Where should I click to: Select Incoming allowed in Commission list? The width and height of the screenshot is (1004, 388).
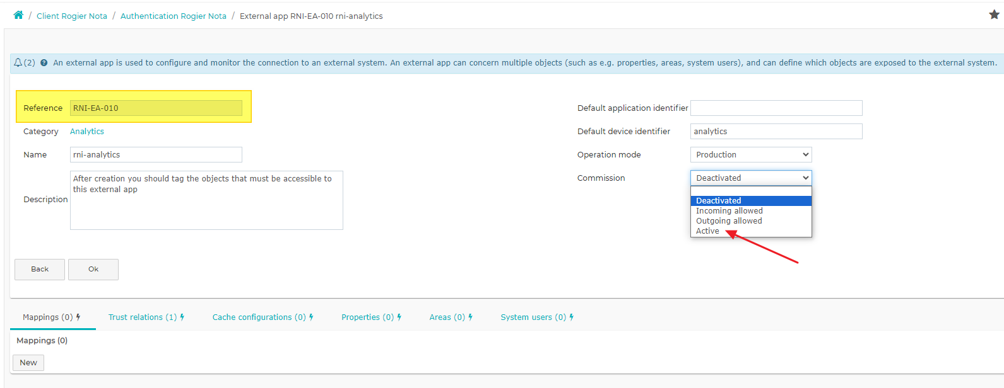751,211
